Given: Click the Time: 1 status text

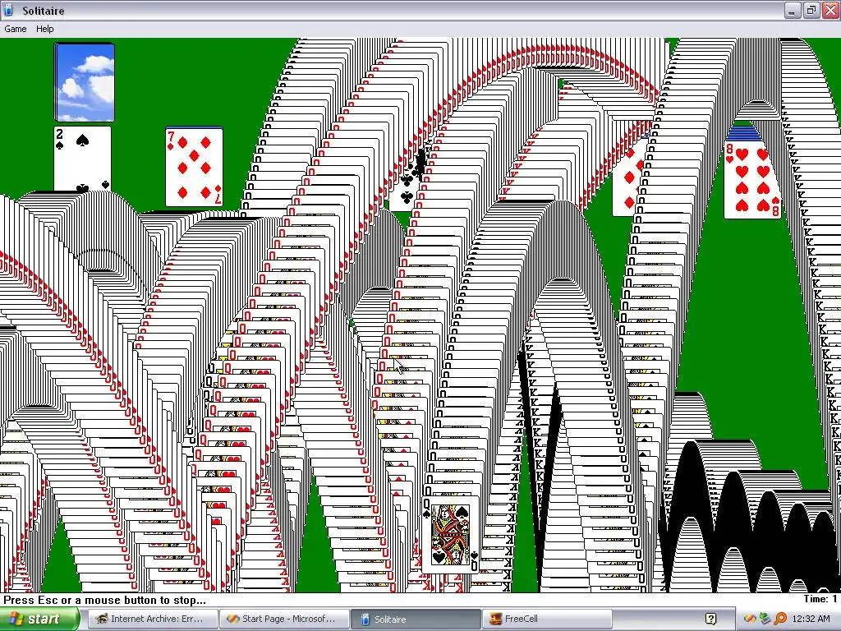Looking at the screenshot, I should tap(820, 599).
